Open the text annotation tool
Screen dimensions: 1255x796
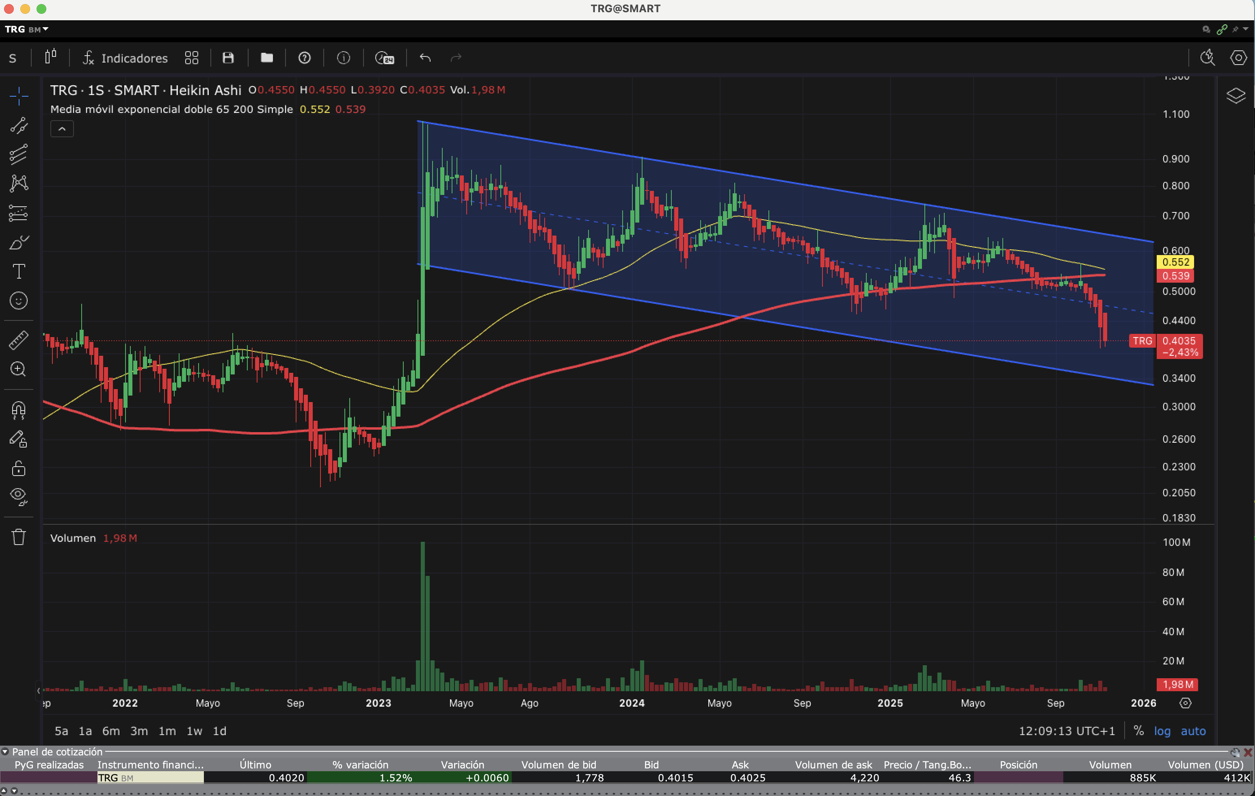point(19,271)
